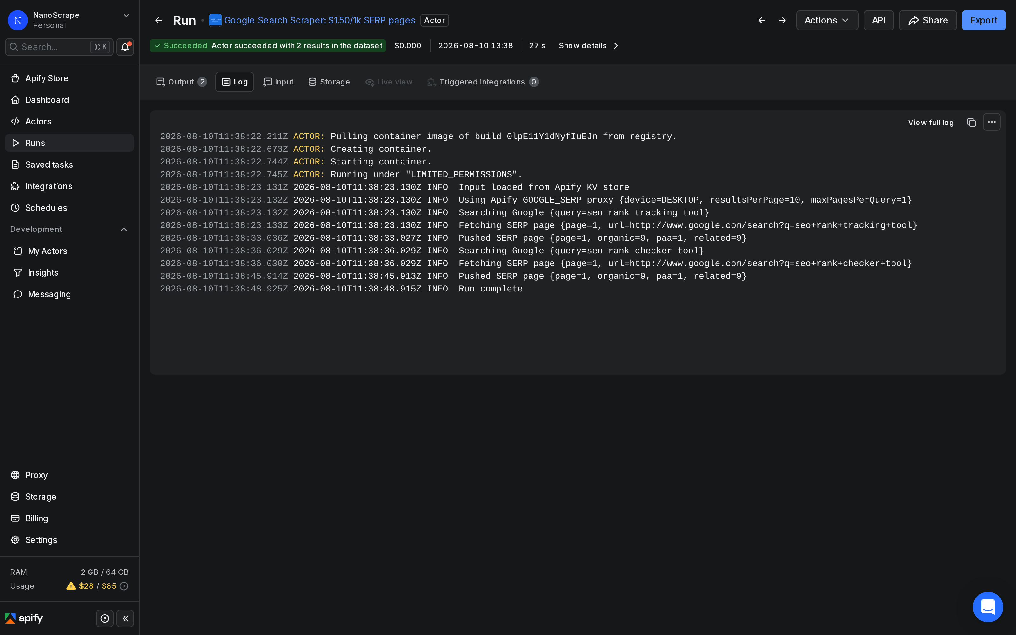1016x635 pixels.
Task: Go to next run arrow
Action: coord(782,20)
